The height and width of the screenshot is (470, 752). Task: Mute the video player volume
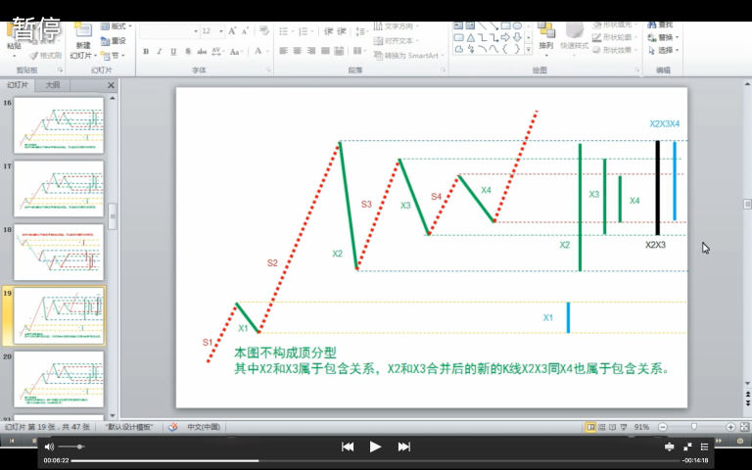click(x=50, y=446)
